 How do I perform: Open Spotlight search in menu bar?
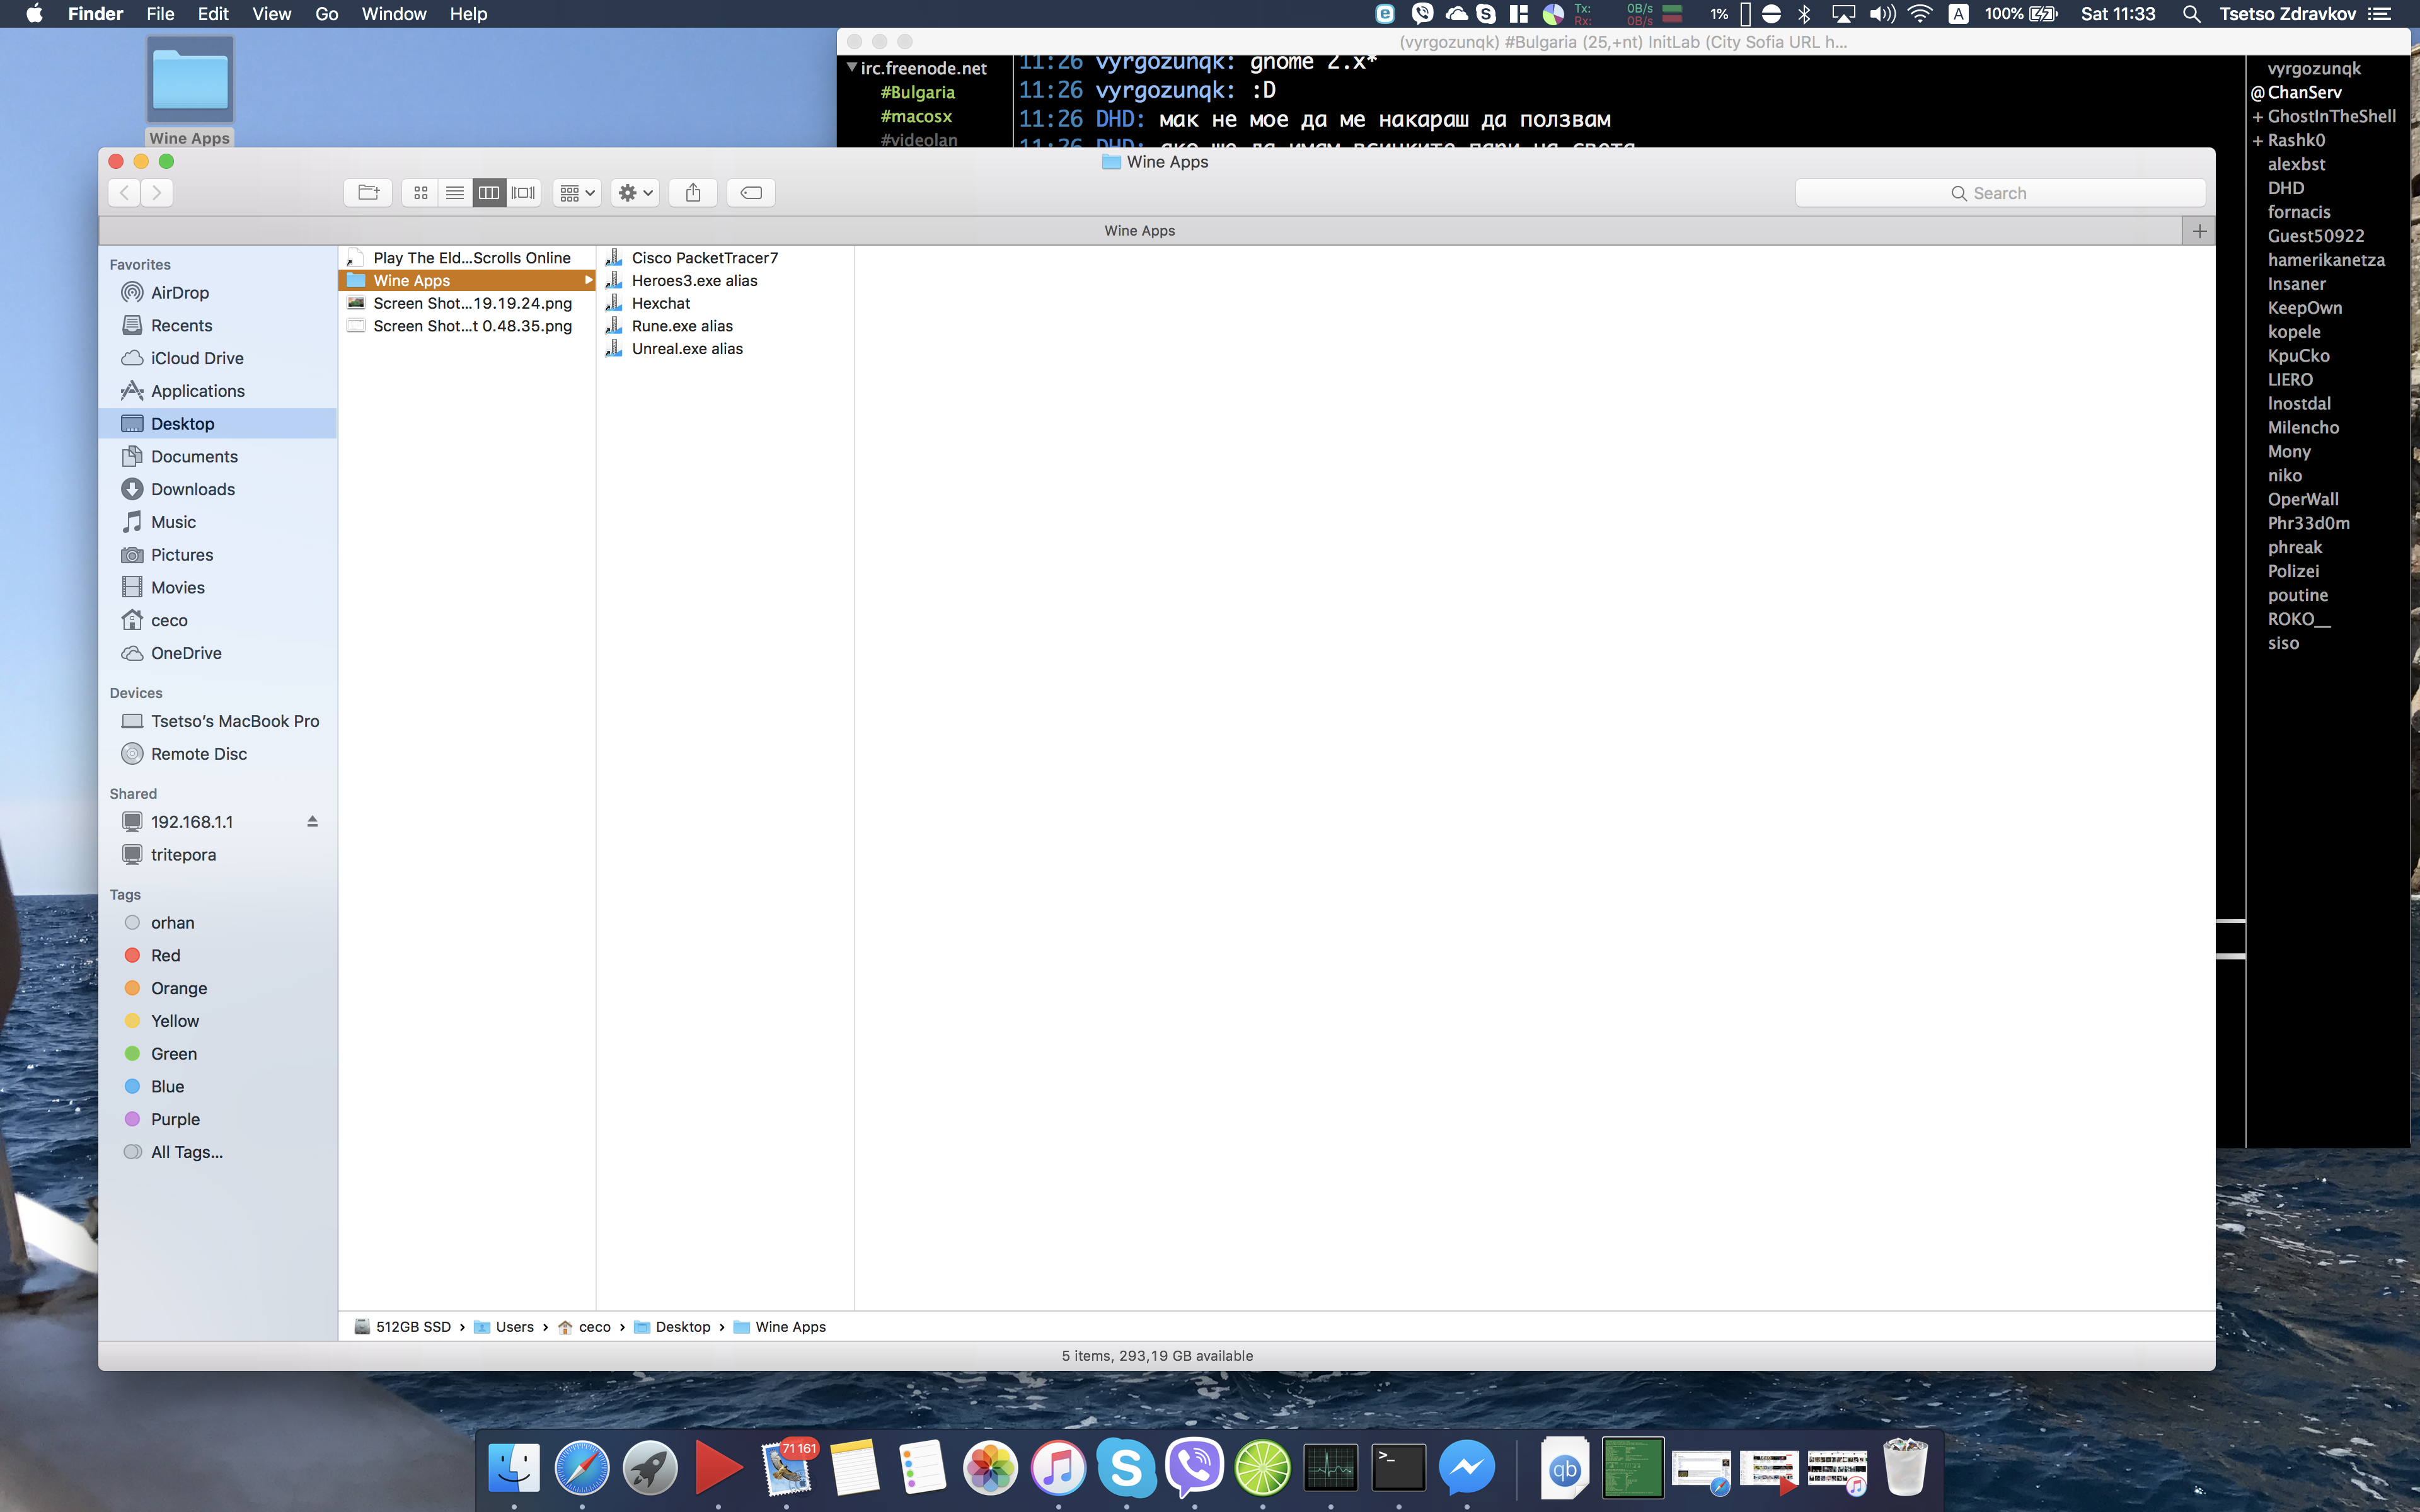click(x=2191, y=14)
